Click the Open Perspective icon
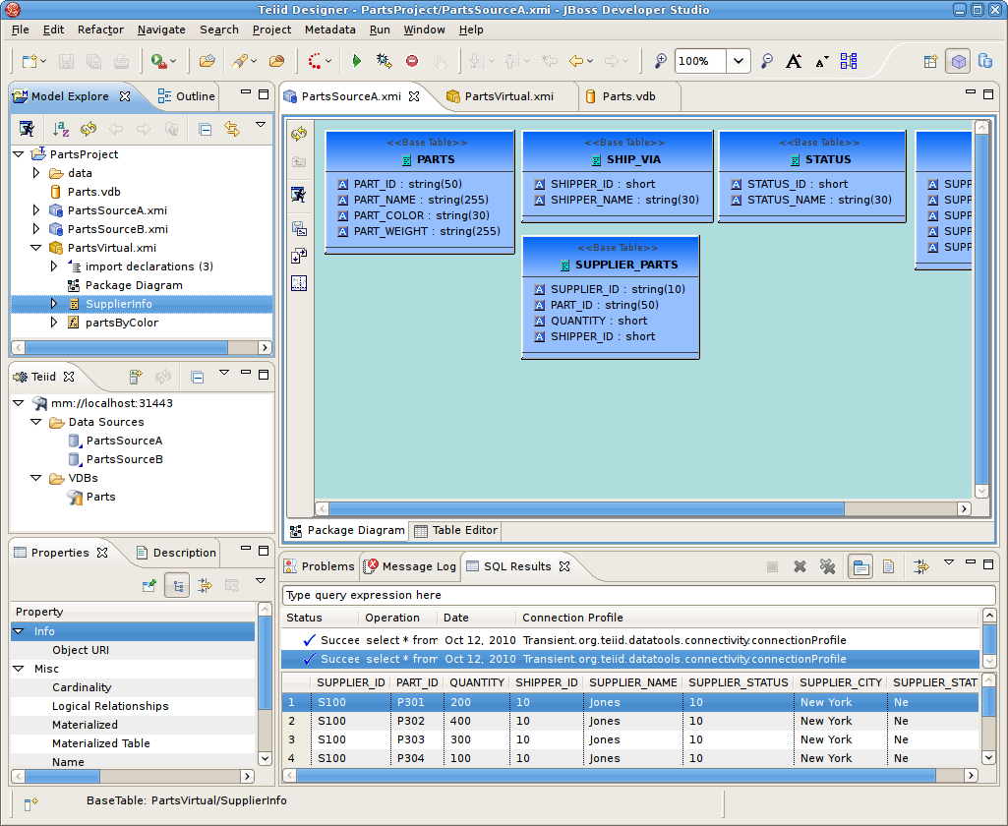Image resolution: width=1008 pixels, height=826 pixels. pos(930,61)
